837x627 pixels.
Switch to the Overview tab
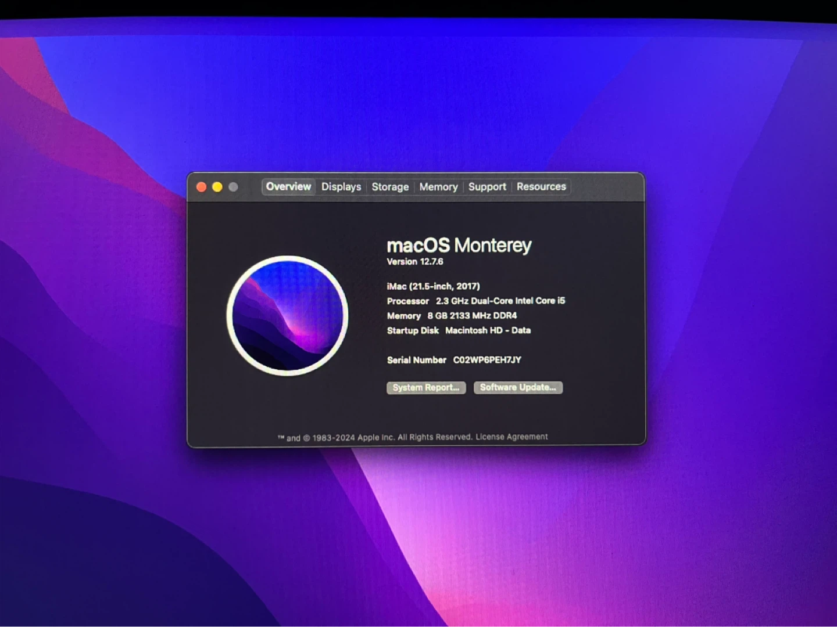pyautogui.click(x=288, y=186)
